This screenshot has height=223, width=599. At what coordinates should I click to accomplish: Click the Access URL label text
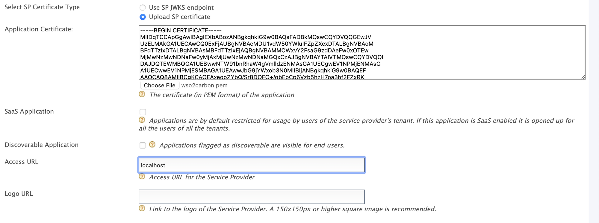[x=22, y=162]
